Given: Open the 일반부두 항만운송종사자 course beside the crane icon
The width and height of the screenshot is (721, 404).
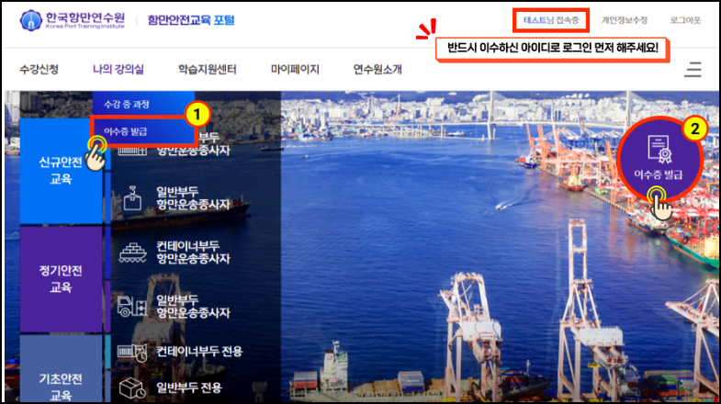Looking at the screenshot, I should 193,198.
